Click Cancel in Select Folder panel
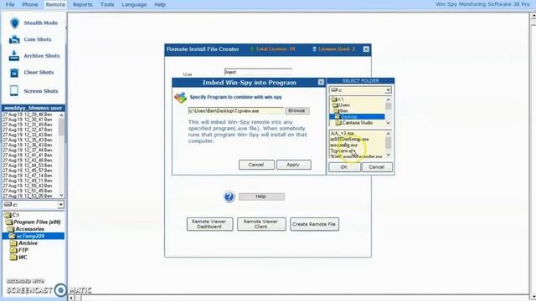Viewport: 536px width, 301px height. [x=377, y=167]
